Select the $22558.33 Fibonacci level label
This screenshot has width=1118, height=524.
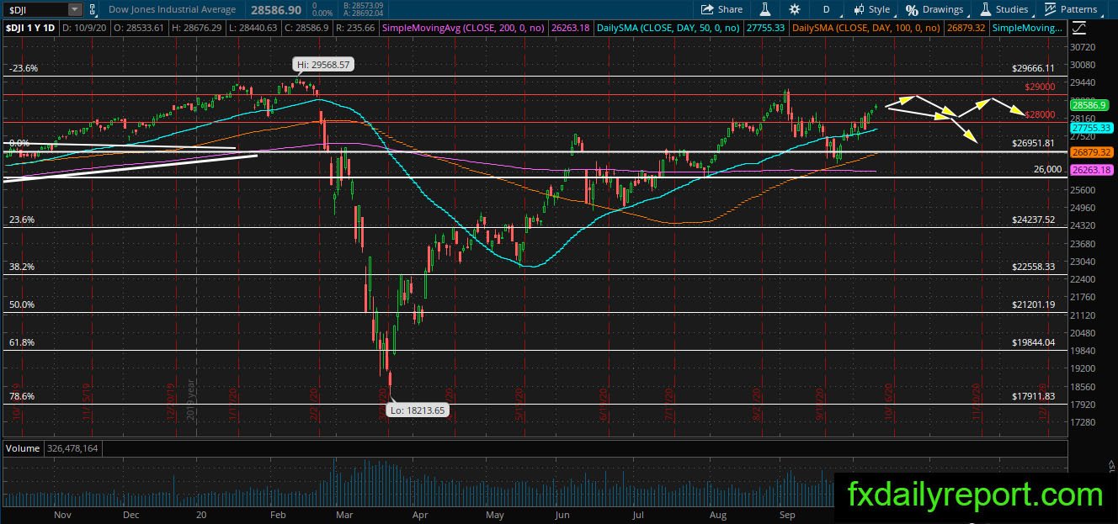pos(1033,267)
